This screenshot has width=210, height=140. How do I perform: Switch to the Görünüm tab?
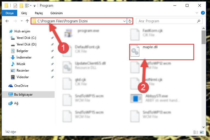[56, 13]
